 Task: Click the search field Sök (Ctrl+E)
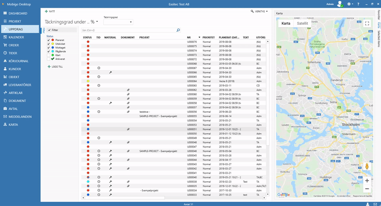129,30
